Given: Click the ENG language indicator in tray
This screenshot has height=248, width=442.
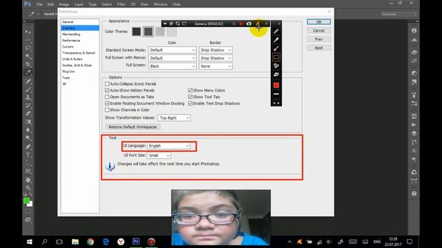Looking at the screenshot, I should tap(377, 242).
